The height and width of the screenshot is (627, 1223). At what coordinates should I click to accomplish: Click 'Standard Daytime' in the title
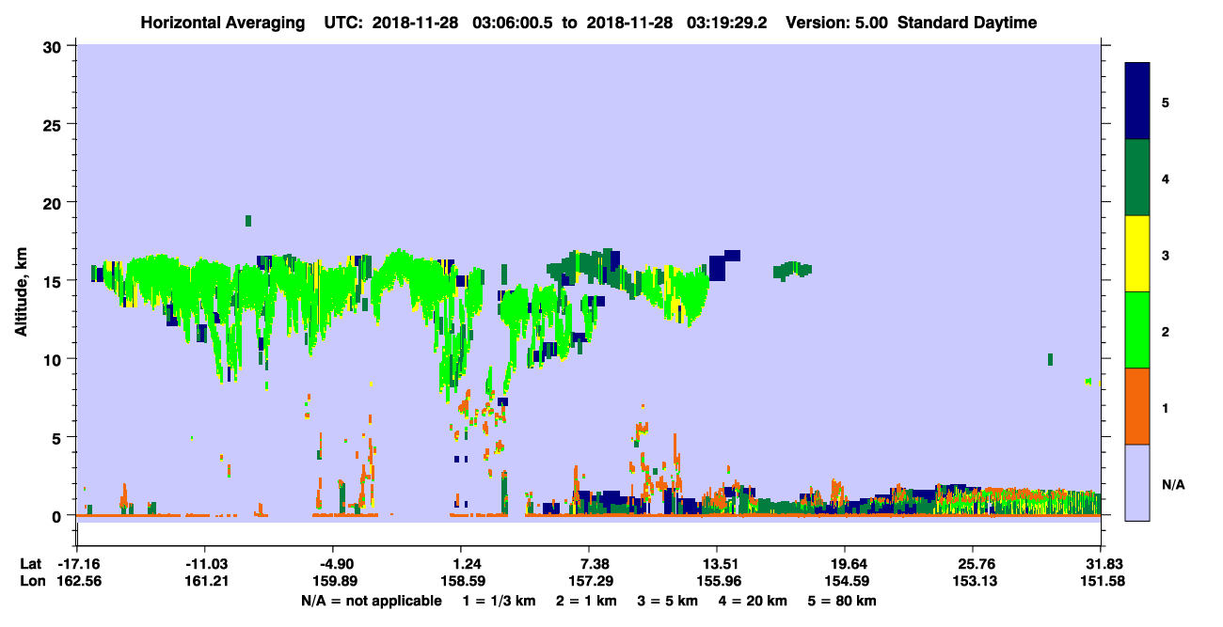click(967, 23)
